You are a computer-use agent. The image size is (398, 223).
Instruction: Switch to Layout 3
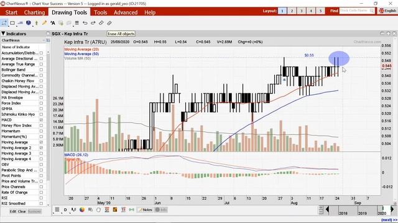(x=301, y=11)
